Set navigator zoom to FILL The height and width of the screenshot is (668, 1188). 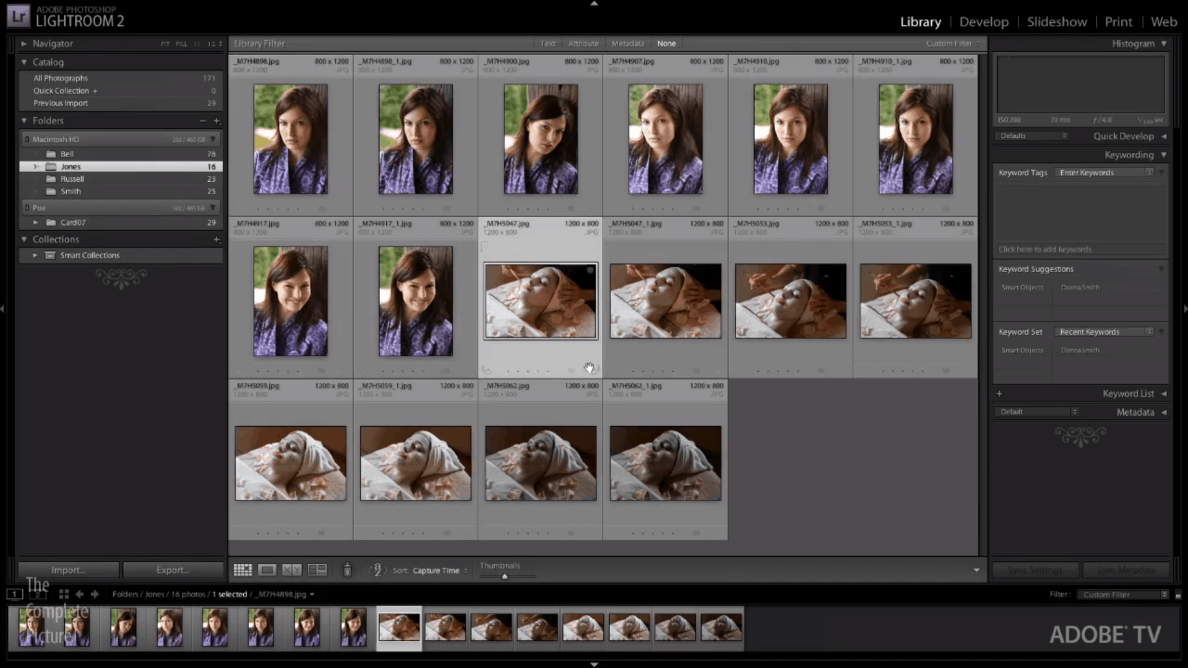tap(181, 44)
